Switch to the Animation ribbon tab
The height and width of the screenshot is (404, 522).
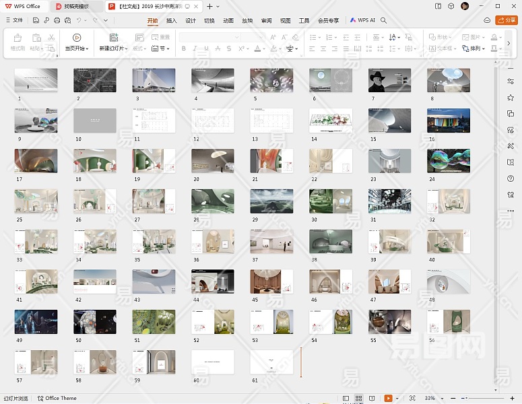click(x=228, y=21)
